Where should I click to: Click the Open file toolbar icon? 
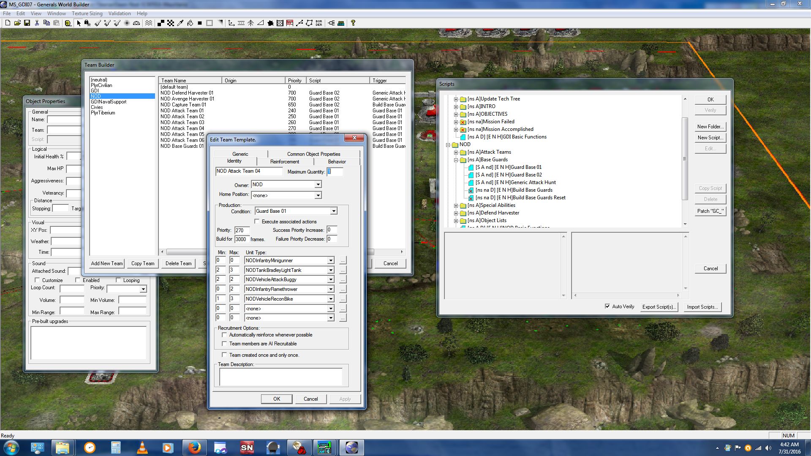point(17,23)
